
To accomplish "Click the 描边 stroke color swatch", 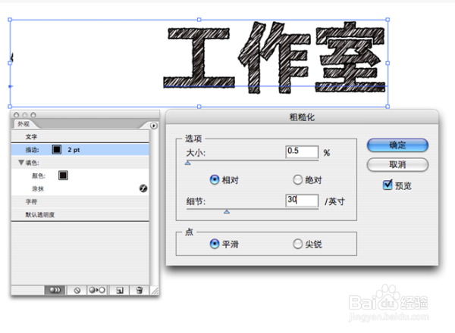I will coord(57,149).
